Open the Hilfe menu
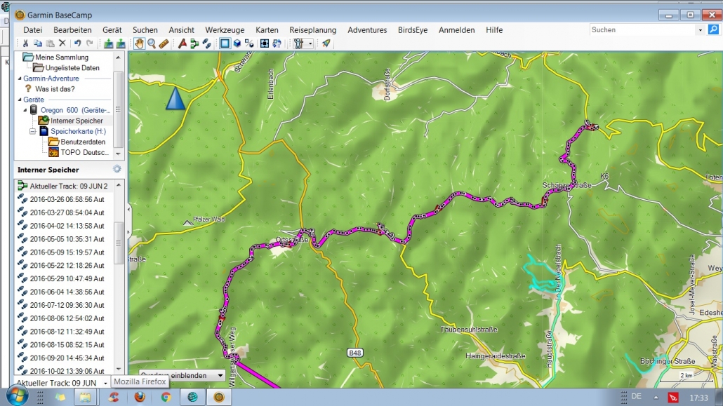Screen dimensions: 723x406 (494, 30)
